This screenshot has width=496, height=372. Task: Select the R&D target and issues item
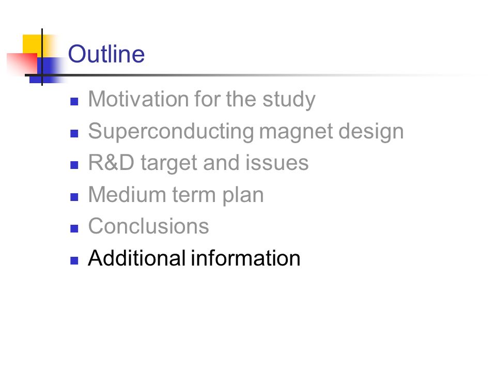[198, 163]
